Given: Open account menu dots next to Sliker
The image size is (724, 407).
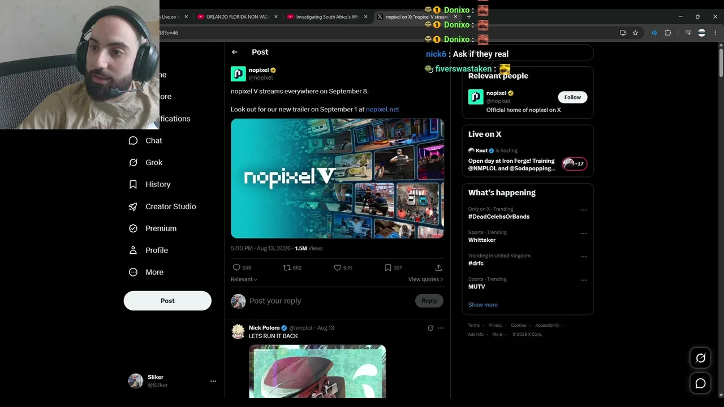Looking at the screenshot, I should (x=213, y=381).
